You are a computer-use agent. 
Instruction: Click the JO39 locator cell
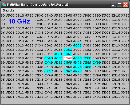(39, 20)
